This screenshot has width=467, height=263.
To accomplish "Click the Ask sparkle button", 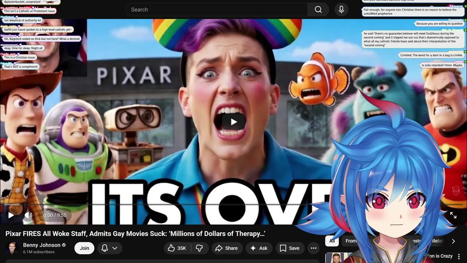I will pos(259,248).
